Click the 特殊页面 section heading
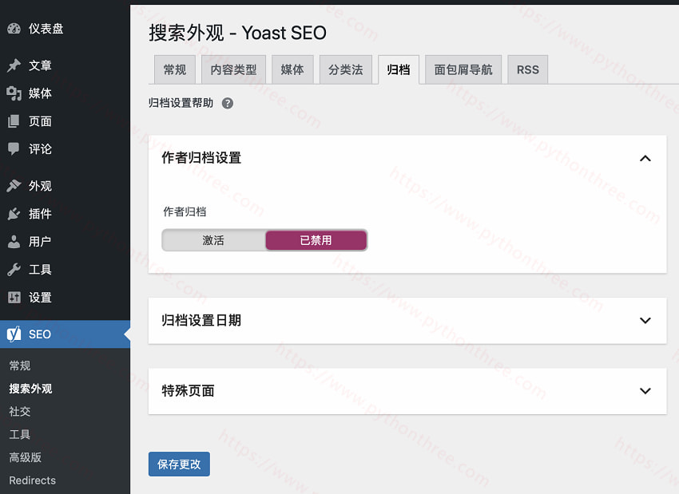 click(188, 390)
